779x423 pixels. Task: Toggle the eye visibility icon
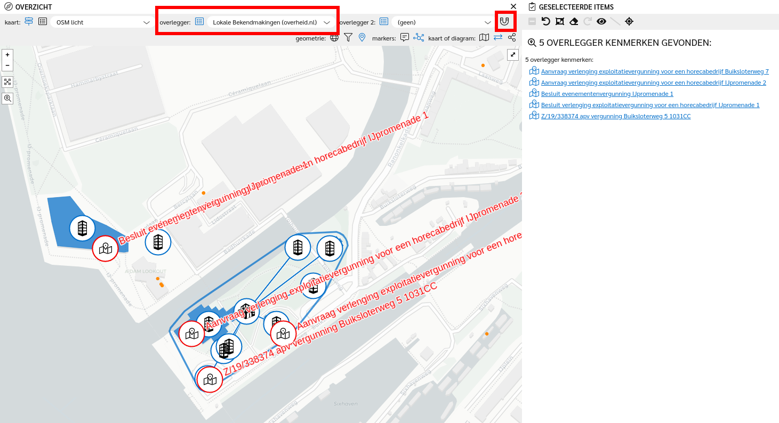pyautogui.click(x=601, y=21)
